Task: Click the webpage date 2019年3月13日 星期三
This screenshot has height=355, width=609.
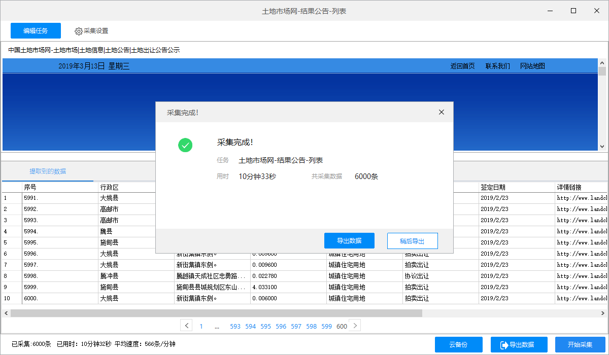Action: [x=94, y=66]
